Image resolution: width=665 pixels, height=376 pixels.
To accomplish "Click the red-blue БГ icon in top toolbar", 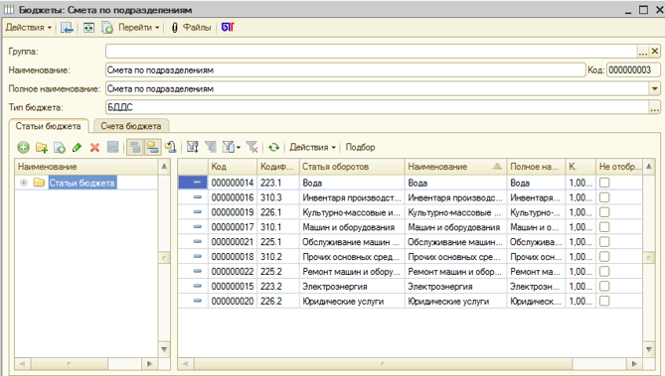I will point(228,28).
